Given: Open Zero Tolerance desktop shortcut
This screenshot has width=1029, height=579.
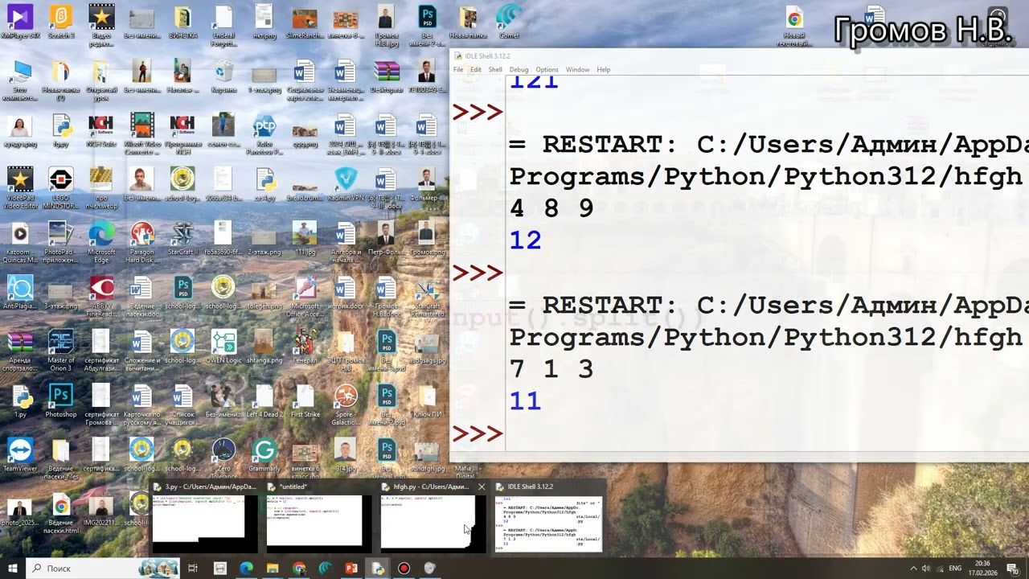Looking at the screenshot, I should (224, 460).
